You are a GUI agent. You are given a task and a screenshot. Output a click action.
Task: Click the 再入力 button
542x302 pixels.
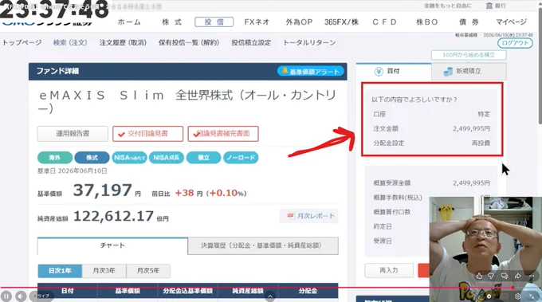(x=389, y=271)
